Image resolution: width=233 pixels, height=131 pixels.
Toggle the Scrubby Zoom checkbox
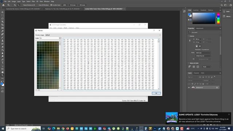(51, 5)
